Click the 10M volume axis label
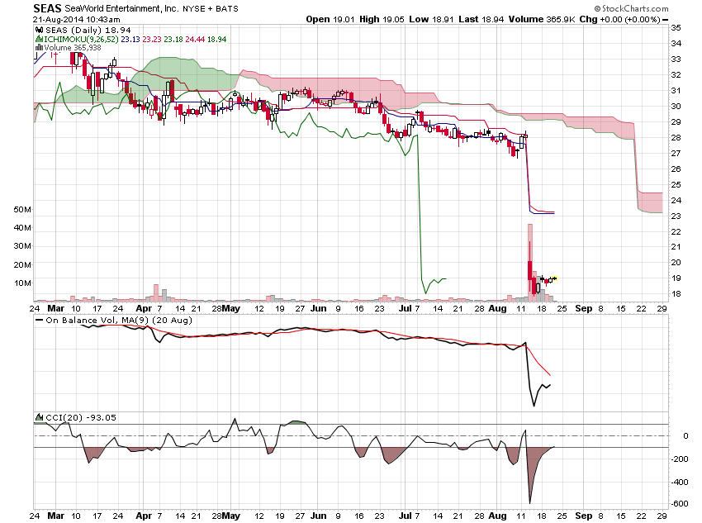Screen dimensions: 702x523 [x=22, y=283]
